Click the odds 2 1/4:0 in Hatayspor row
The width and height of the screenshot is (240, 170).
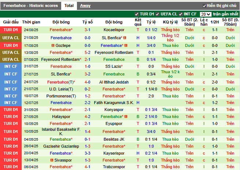[x=151, y=117]
